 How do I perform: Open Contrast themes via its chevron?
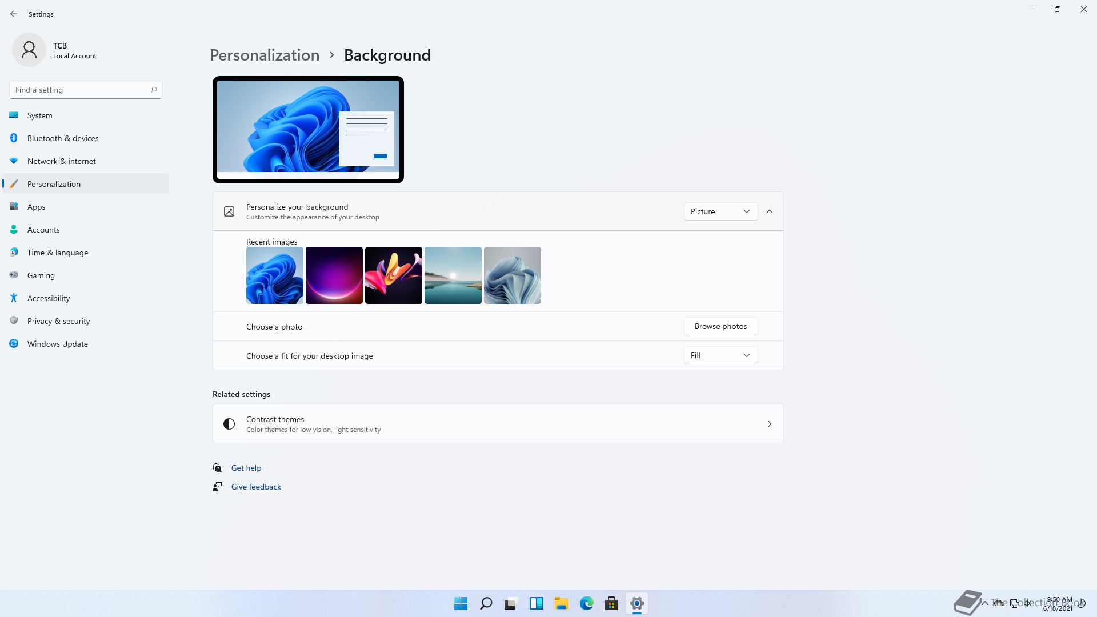(x=770, y=424)
